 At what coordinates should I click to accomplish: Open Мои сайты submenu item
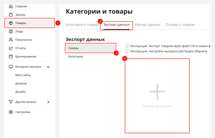[23, 75]
